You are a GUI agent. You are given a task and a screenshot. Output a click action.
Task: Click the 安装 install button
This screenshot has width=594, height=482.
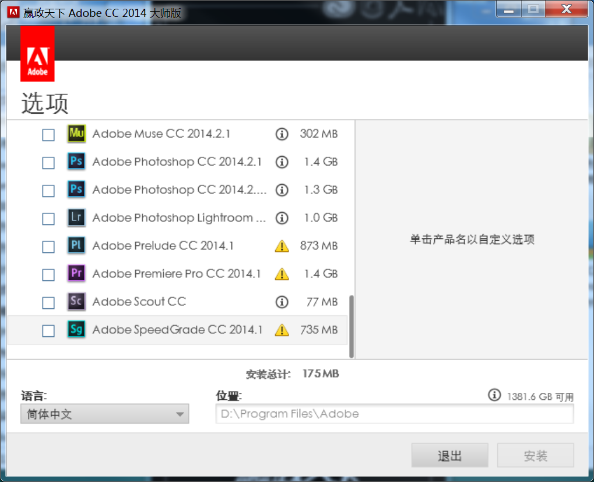(536, 456)
